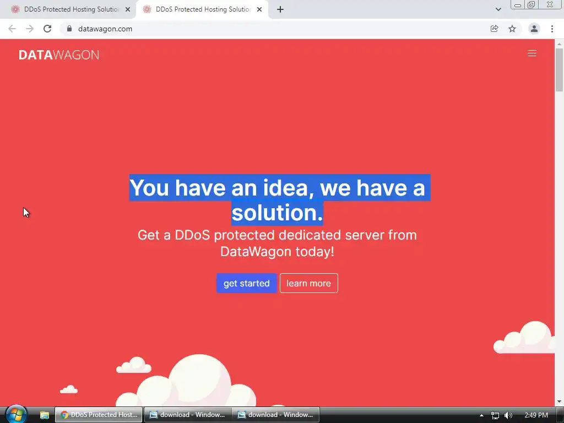Viewport: 564px width, 423px height.
Task: Click the learn more button
Action: 308,283
